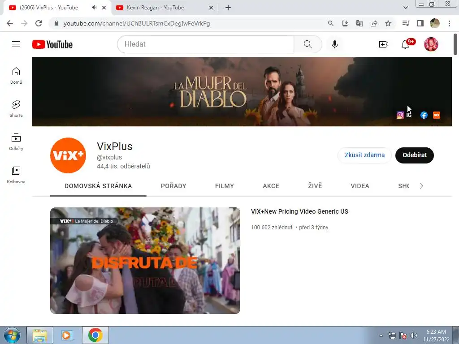Click the install app icon in address bar
This screenshot has width=459, height=344.
345,23
